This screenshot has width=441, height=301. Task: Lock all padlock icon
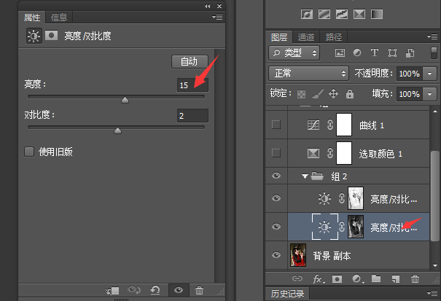350,94
